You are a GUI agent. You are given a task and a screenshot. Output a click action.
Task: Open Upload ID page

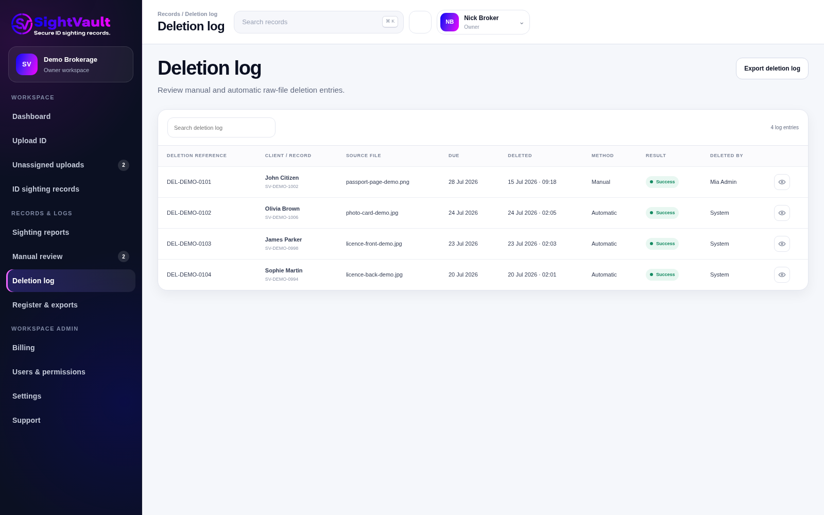click(71, 141)
